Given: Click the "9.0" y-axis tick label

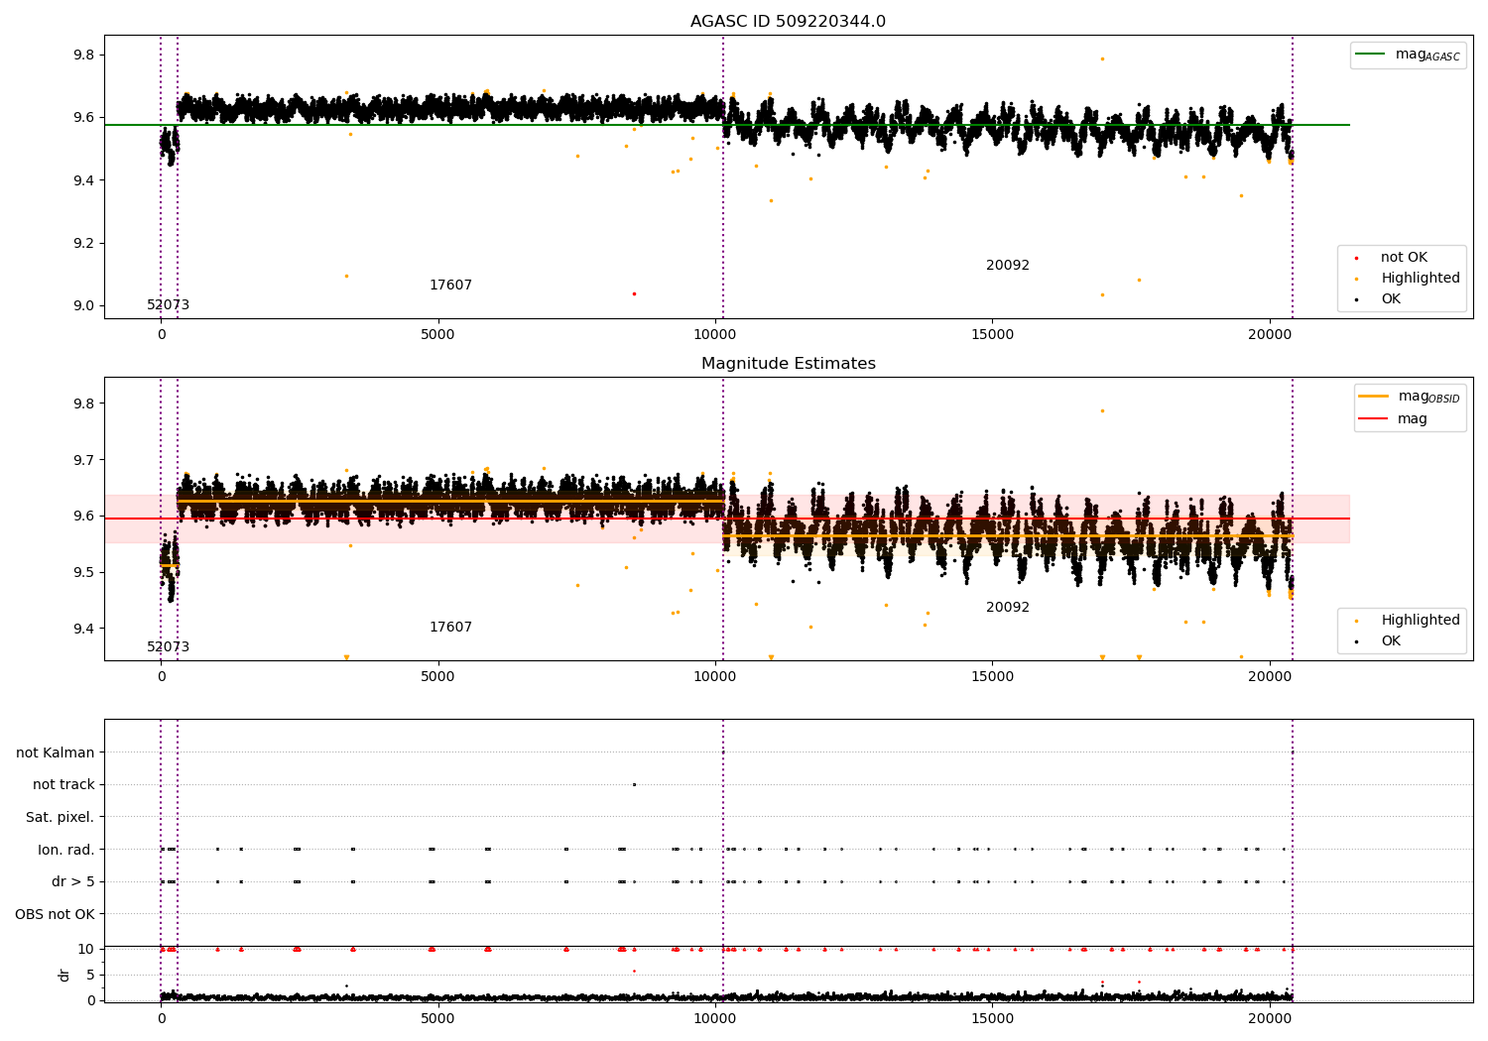Looking at the screenshot, I should coord(83,306).
